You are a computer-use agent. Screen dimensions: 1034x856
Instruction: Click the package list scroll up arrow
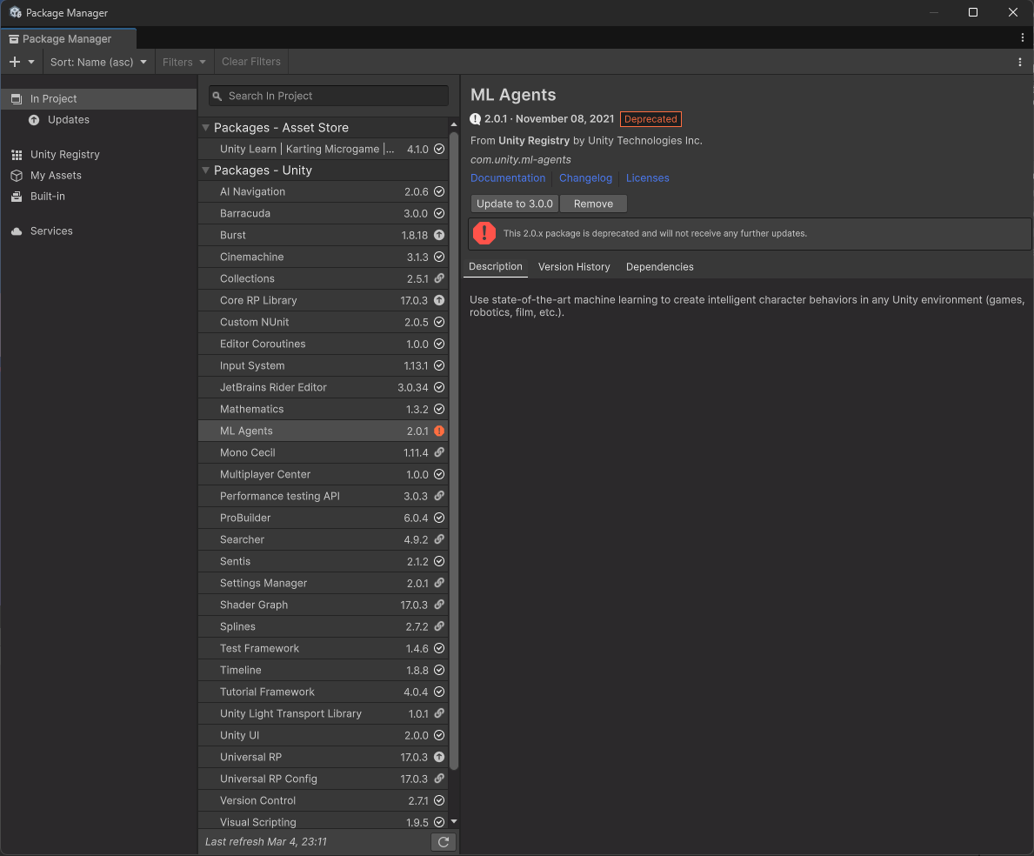pyautogui.click(x=454, y=124)
